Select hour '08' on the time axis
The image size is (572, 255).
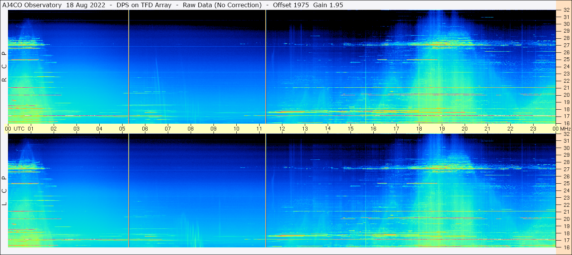pyautogui.click(x=191, y=129)
